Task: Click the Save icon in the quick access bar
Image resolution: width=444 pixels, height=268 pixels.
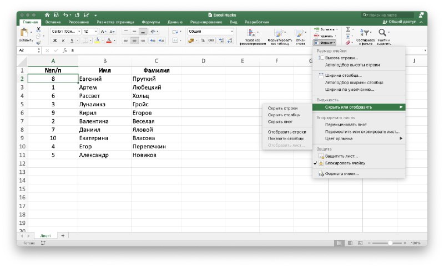Action: (x=56, y=15)
